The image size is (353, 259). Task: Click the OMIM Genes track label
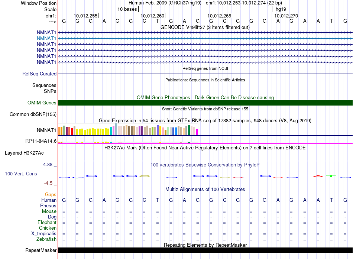[42, 103]
